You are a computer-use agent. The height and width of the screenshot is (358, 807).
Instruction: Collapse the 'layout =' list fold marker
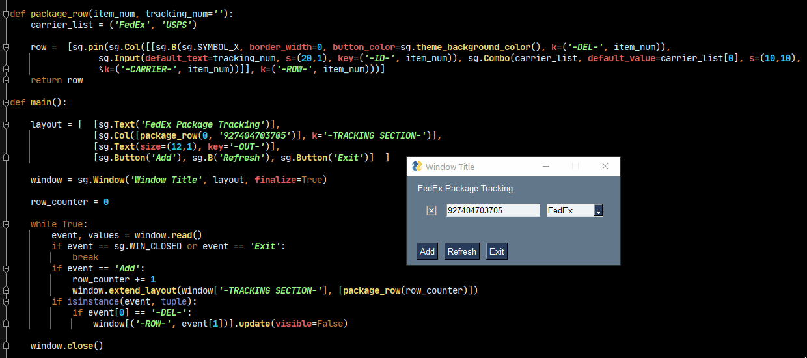(5, 124)
